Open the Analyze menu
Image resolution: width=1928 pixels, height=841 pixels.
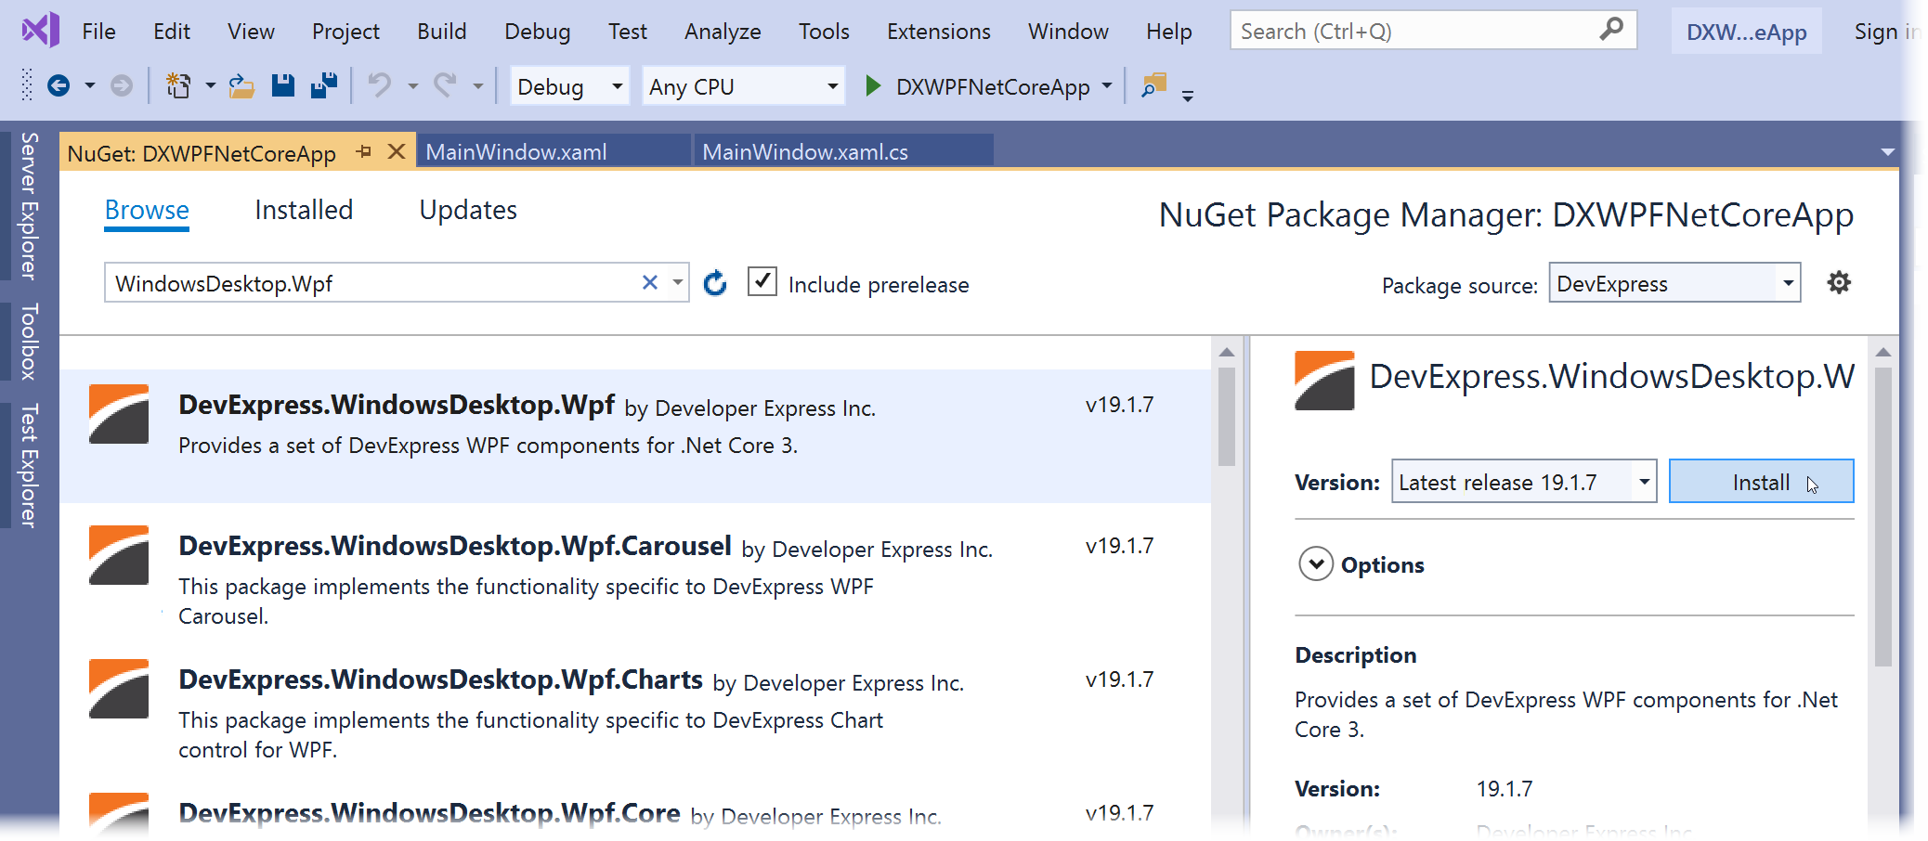(x=723, y=32)
